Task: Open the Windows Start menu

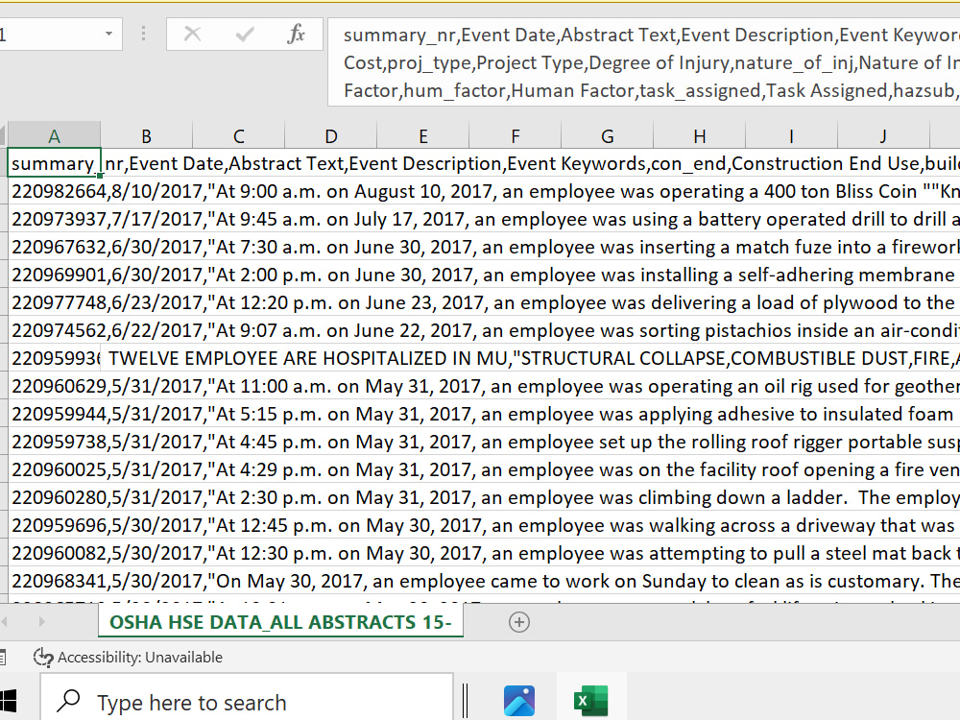Action: click(x=9, y=702)
